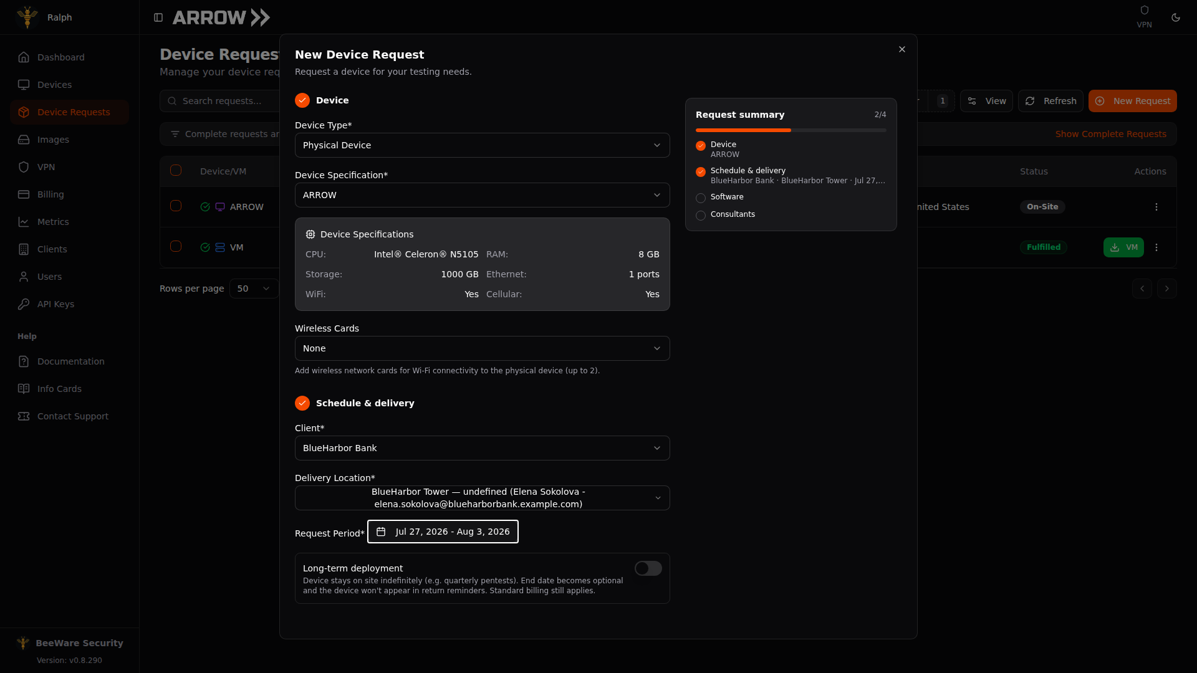Select the VM row checkbox
The width and height of the screenshot is (1197, 673).
pos(176,247)
